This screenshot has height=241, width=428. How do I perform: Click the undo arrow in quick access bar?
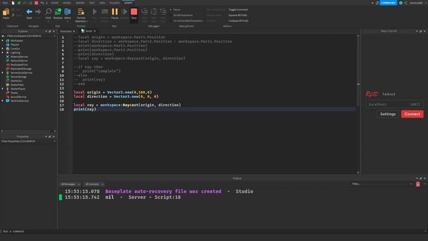(x=42, y=3)
